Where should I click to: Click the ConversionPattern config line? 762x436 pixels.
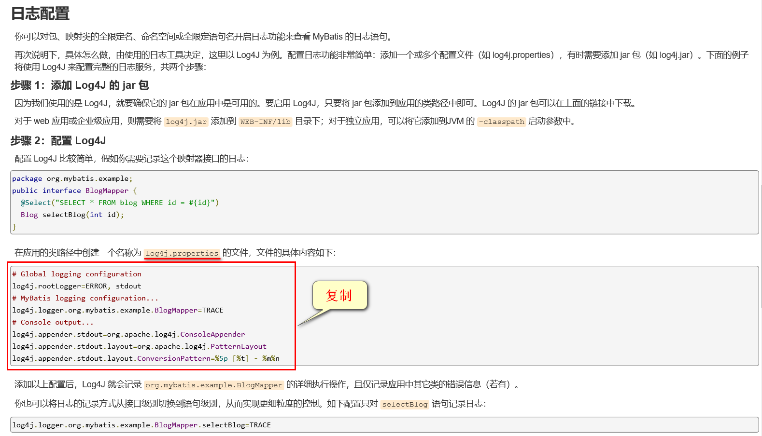pos(146,358)
